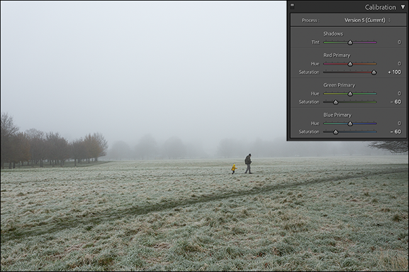Click the Shadows Tint slider handle

click(x=350, y=43)
